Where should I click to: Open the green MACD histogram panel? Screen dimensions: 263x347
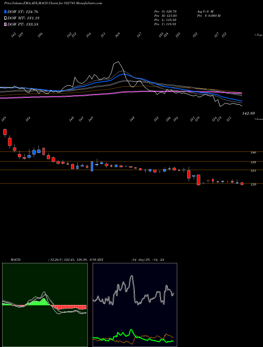tap(45, 305)
